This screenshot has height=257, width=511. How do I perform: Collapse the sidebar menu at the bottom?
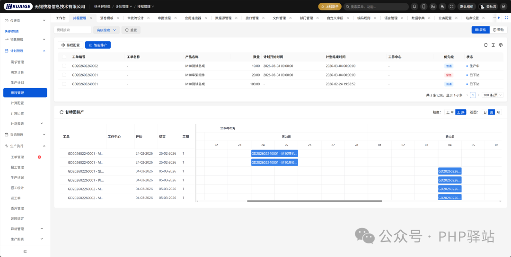point(25,251)
